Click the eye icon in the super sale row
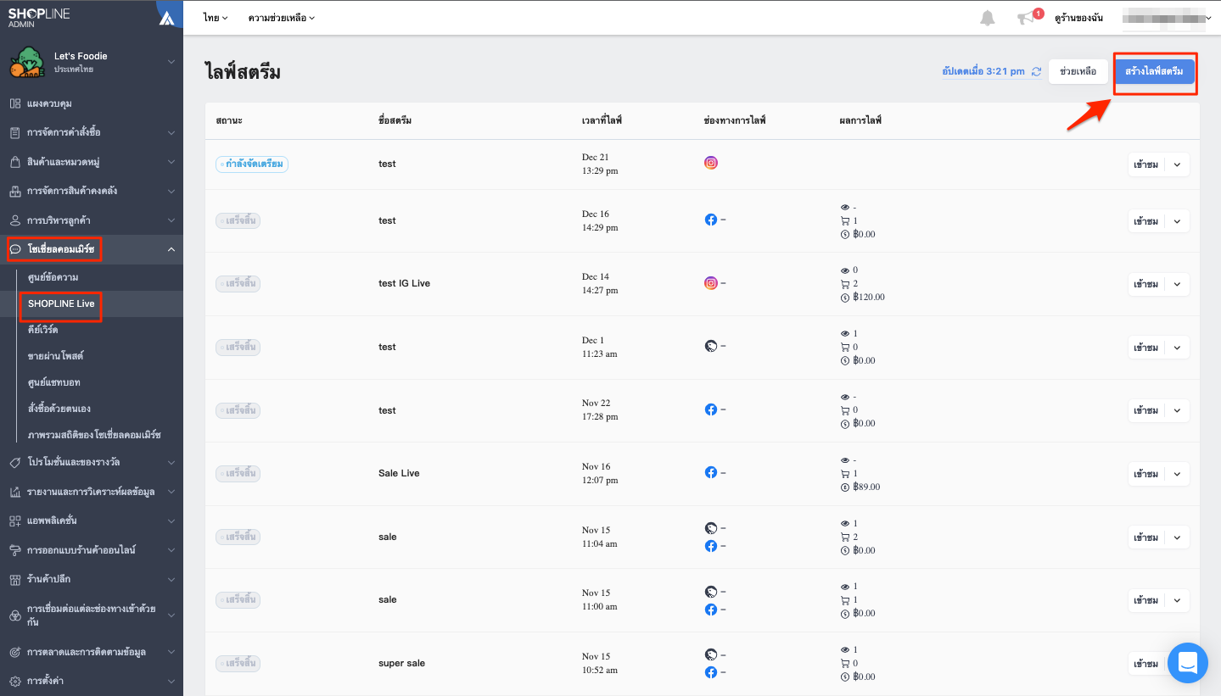 click(x=844, y=650)
